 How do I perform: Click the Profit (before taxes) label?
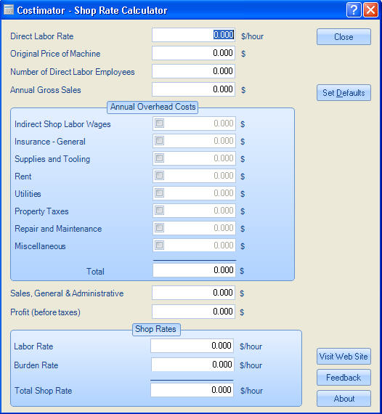pyautogui.click(x=45, y=312)
